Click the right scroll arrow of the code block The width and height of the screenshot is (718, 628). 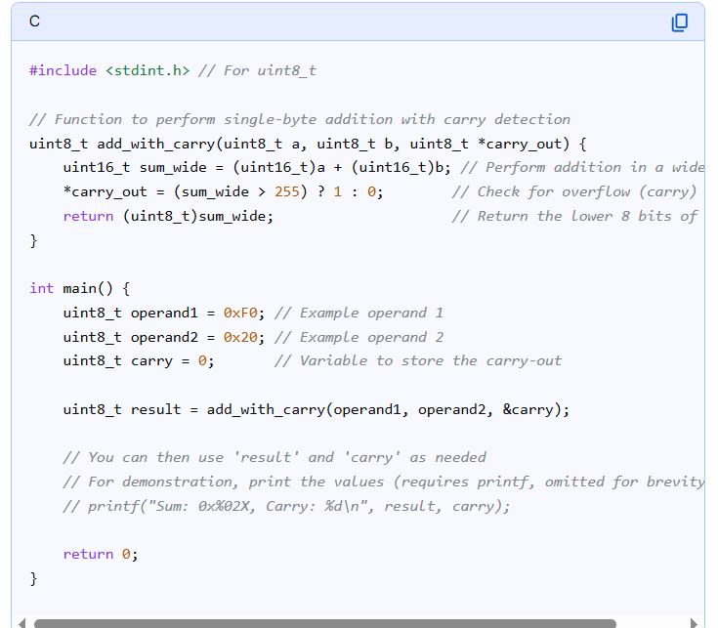point(695,622)
